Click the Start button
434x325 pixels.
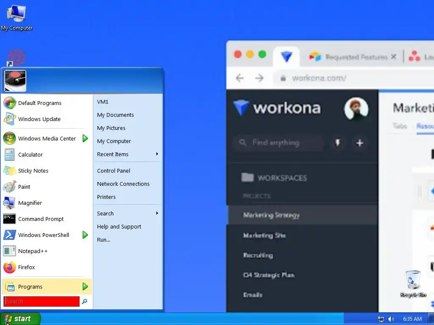tap(20, 319)
